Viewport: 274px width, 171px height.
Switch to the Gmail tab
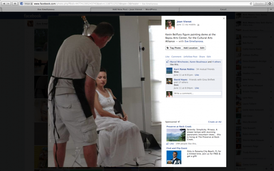223,10
